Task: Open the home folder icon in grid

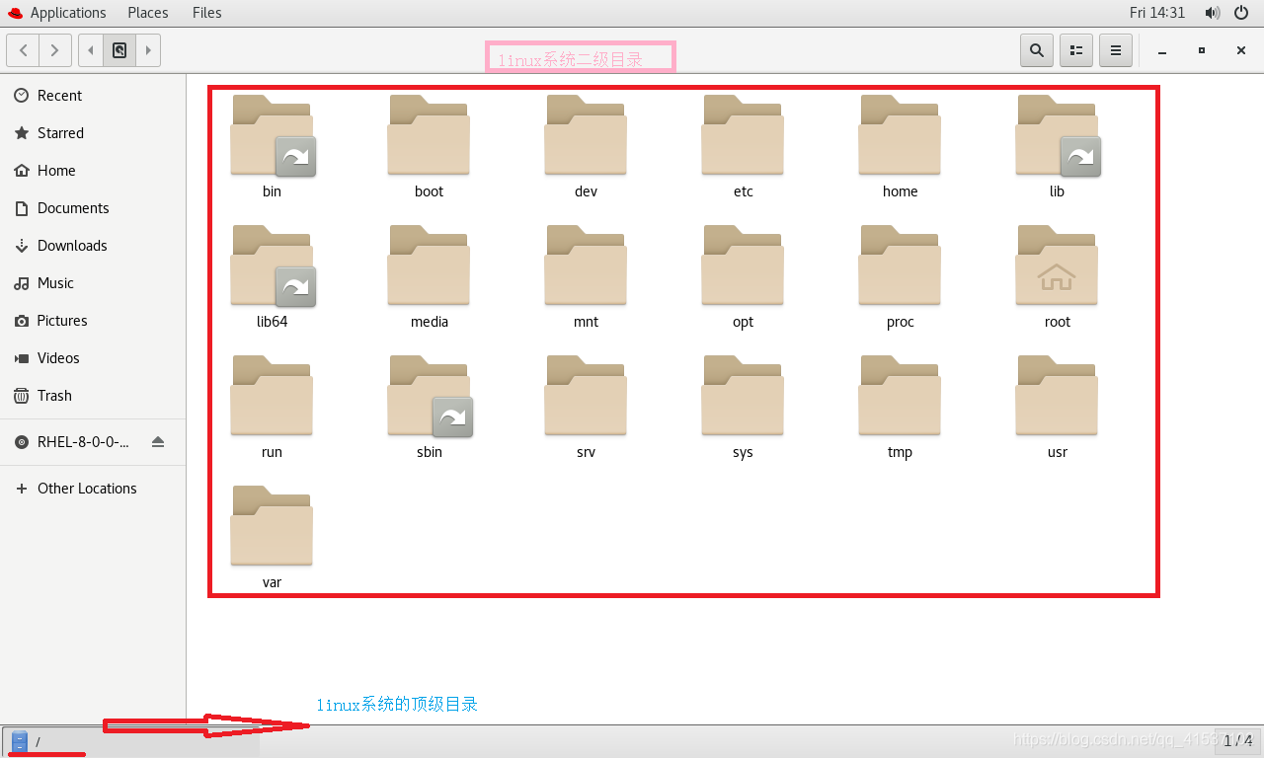Action: [x=900, y=136]
